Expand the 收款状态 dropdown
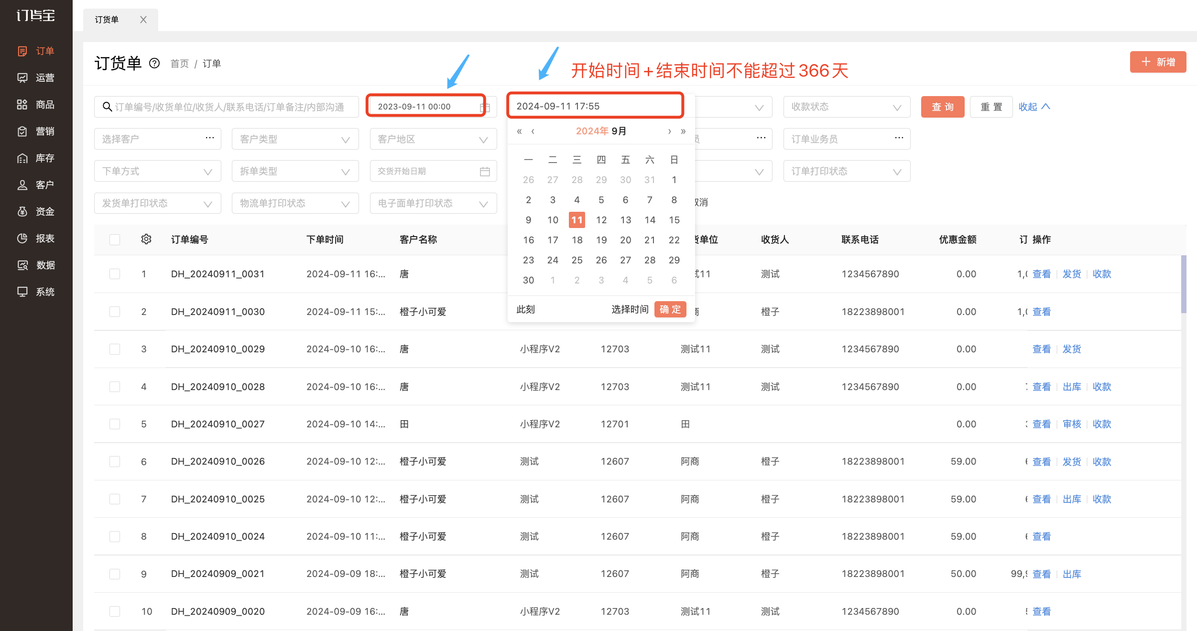The height and width of the screenshot is (631, 1197). [x=847, y=107]
